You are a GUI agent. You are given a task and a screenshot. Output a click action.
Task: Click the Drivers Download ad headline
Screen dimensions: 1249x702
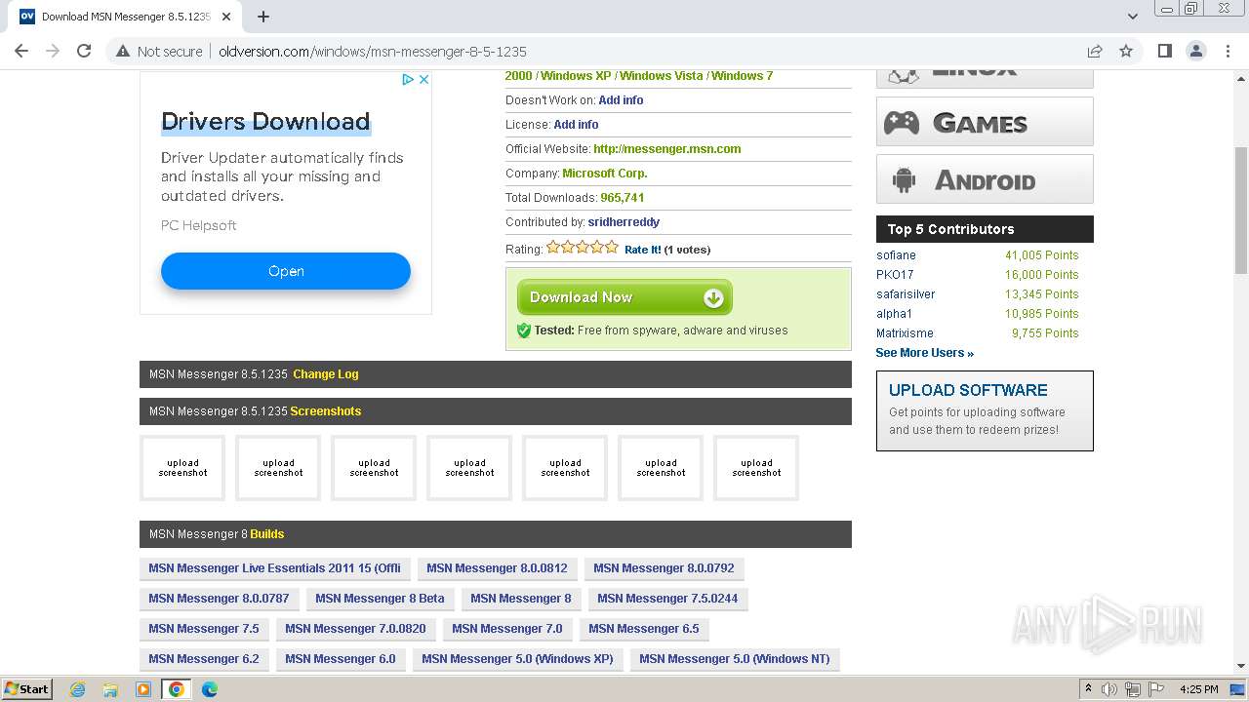[265, 122]
